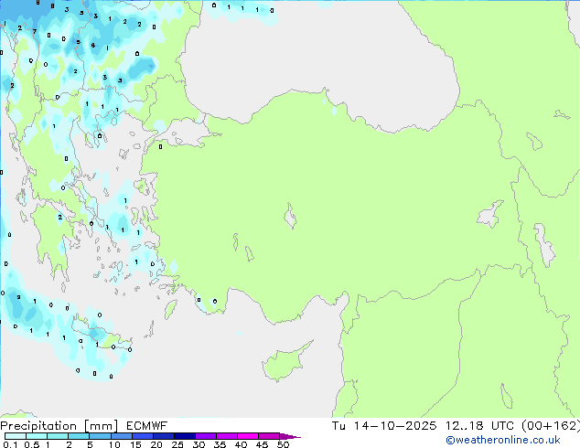The width and height of the screenshot is (580, 448).
Task: Click the island of Cyprus on map
Action: coord(284,363)
